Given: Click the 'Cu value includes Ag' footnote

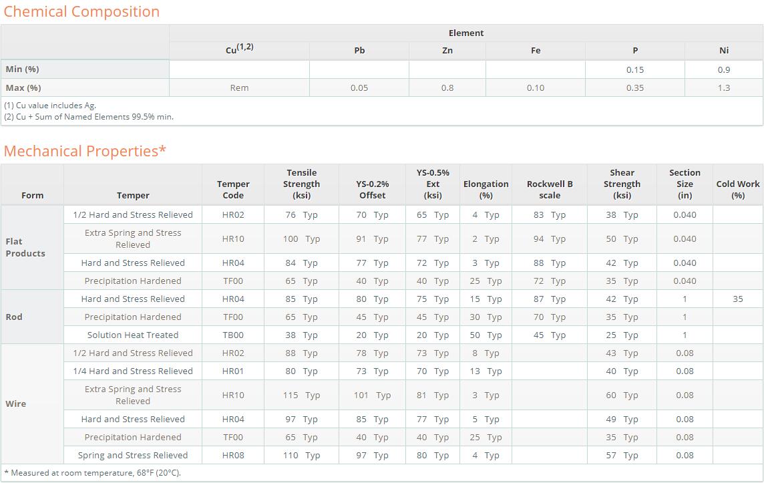Looking at the screenshot, I should click(50, 105).
